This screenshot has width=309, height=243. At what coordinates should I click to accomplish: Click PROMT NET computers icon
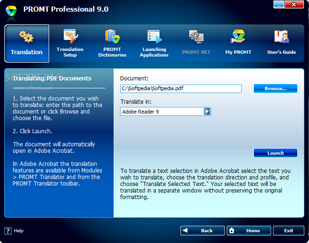coord(196,36)
